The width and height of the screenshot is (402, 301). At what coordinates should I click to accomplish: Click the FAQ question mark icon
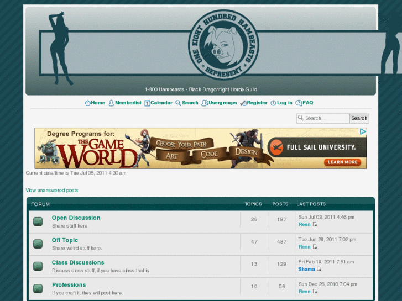[299, 103]
